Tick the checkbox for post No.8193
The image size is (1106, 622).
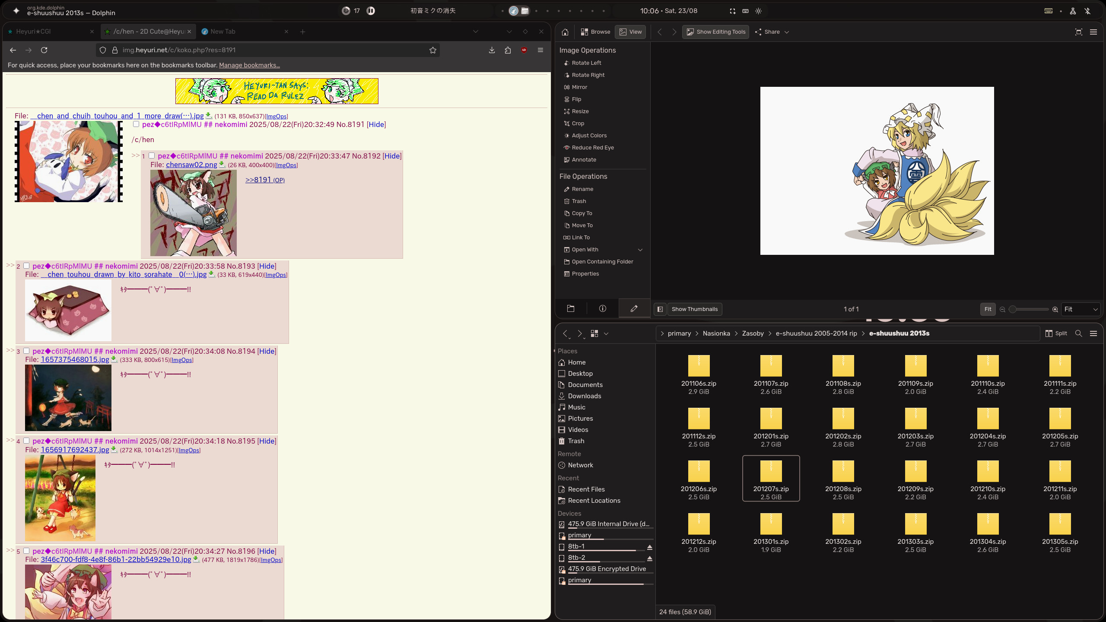[x=26, y=266]
